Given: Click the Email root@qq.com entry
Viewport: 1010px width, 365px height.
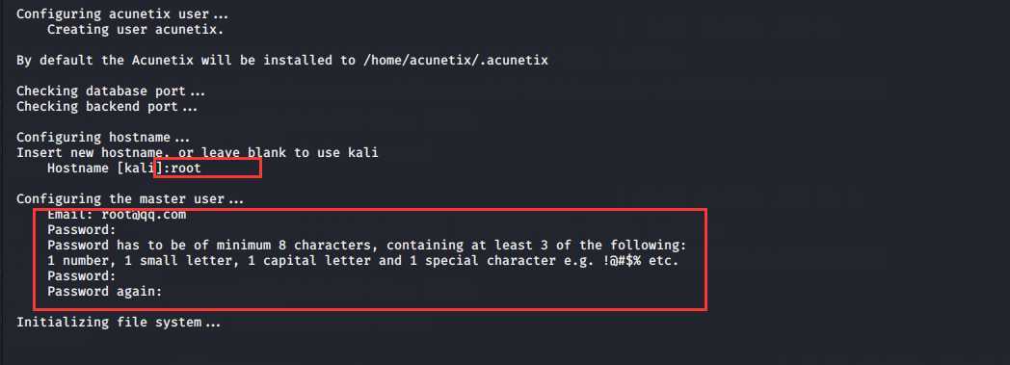Looking at the screenshot, I should 117,215.
